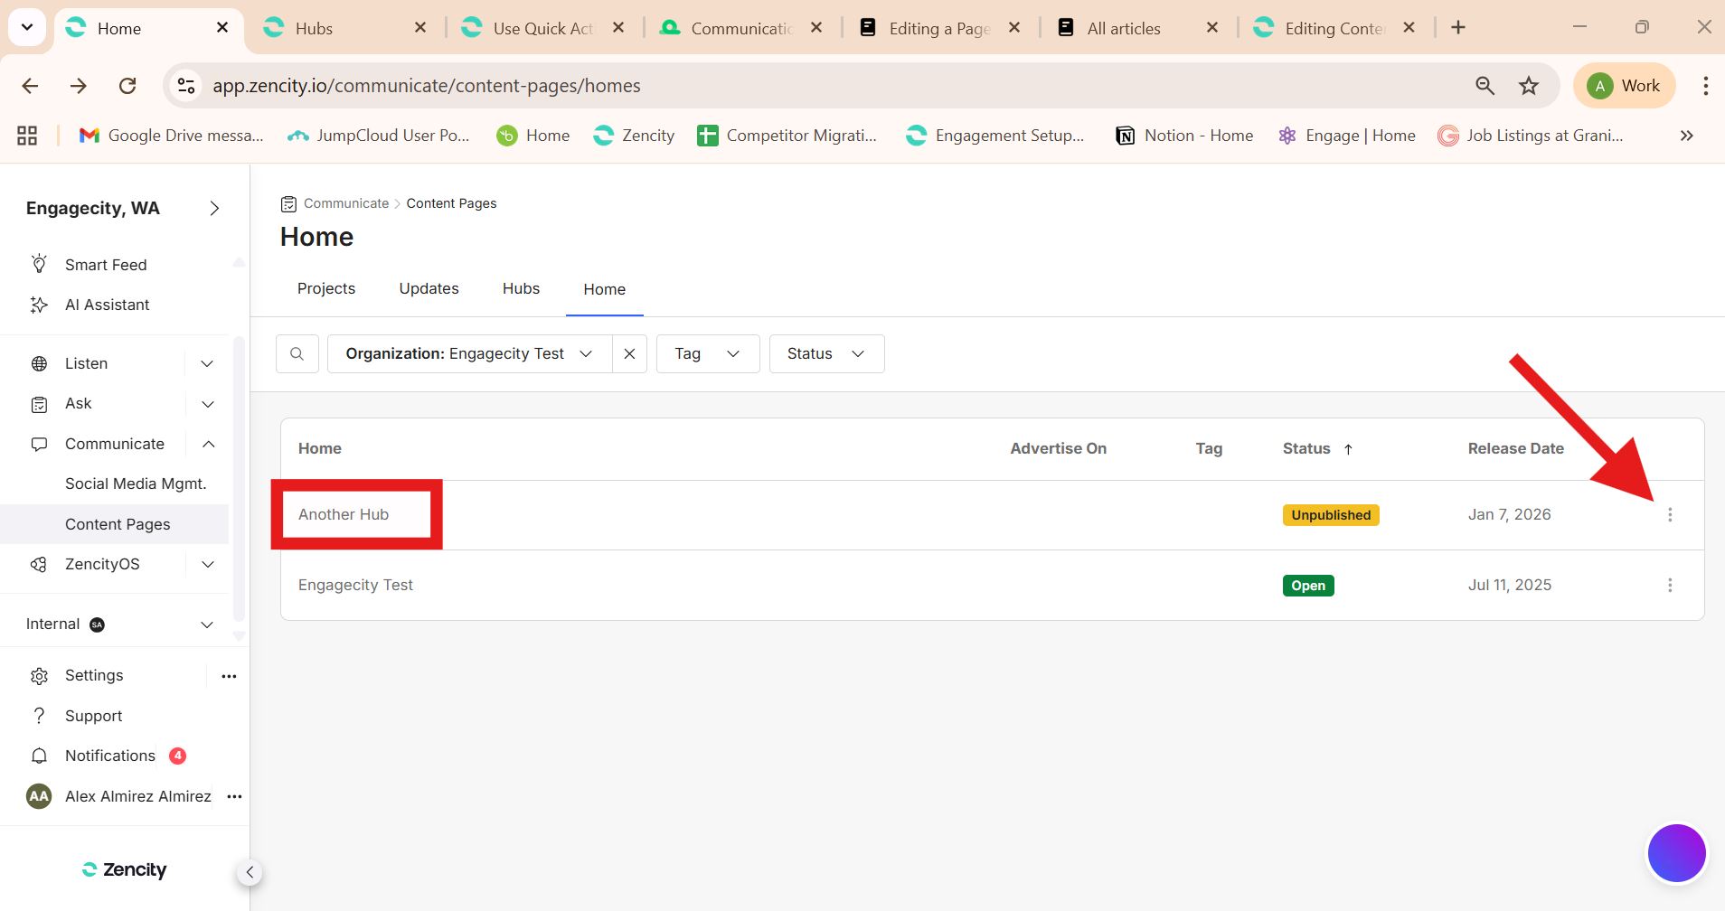
Task: Bookmark this page with the star icon
Action: [1528, 86]
